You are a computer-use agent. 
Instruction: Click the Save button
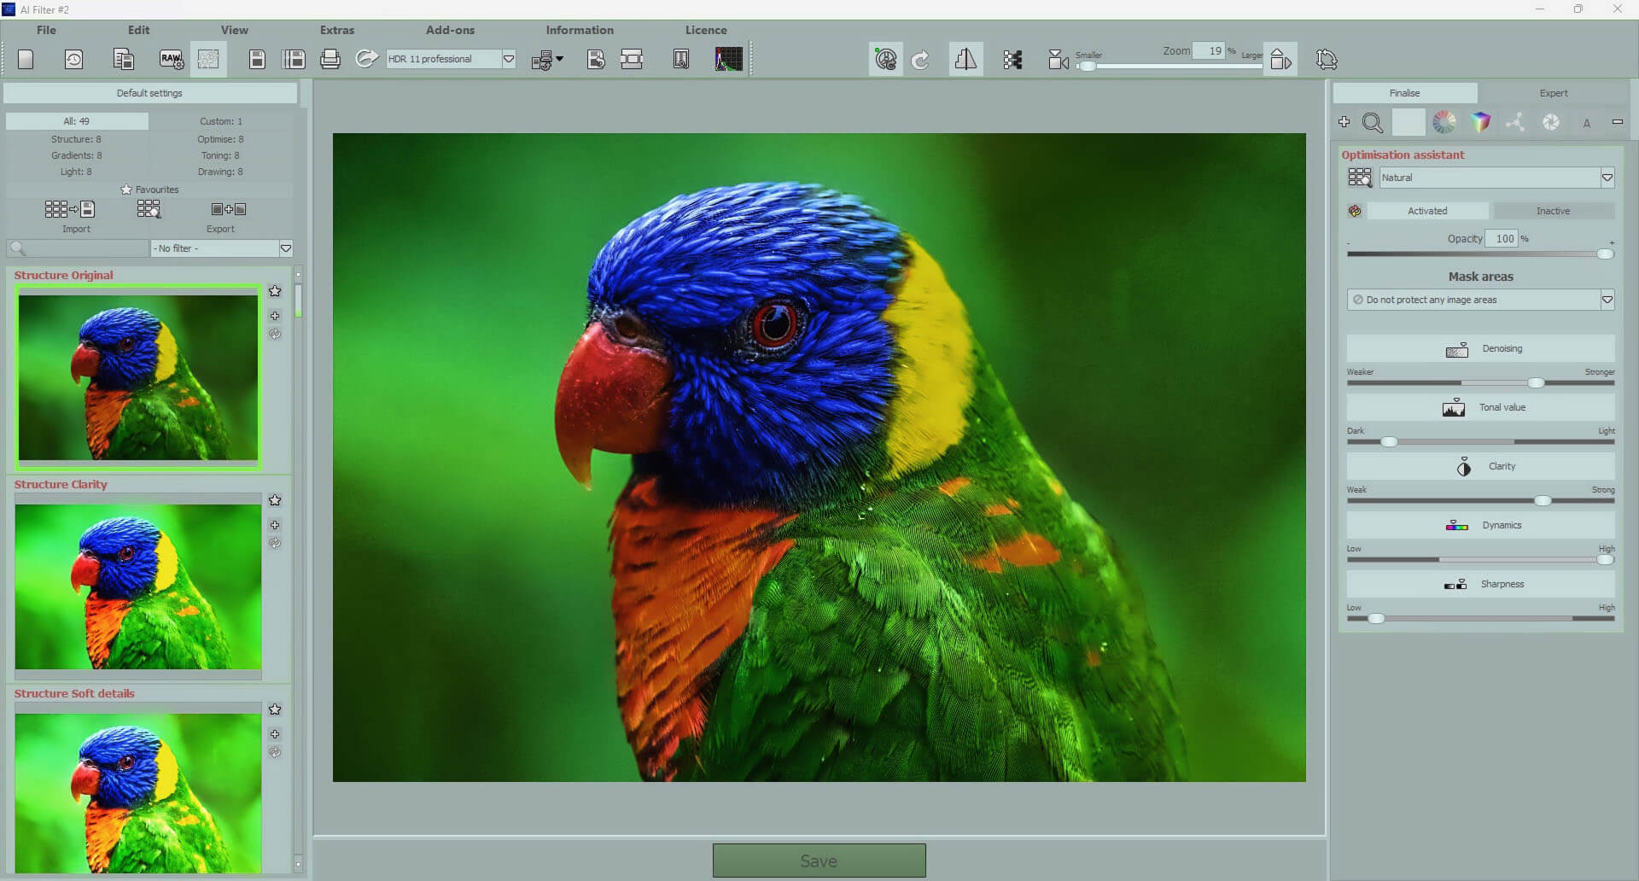(x=819, y=861)
